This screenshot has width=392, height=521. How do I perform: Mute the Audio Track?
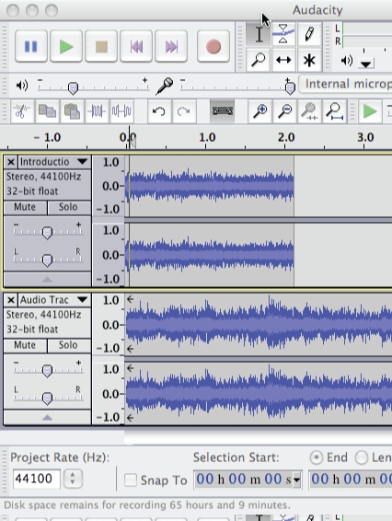click(25, 345)
